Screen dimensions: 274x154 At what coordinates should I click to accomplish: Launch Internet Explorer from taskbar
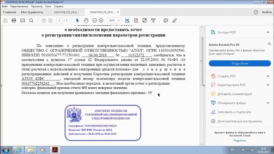pyautogui.click(x=18, y=150)
